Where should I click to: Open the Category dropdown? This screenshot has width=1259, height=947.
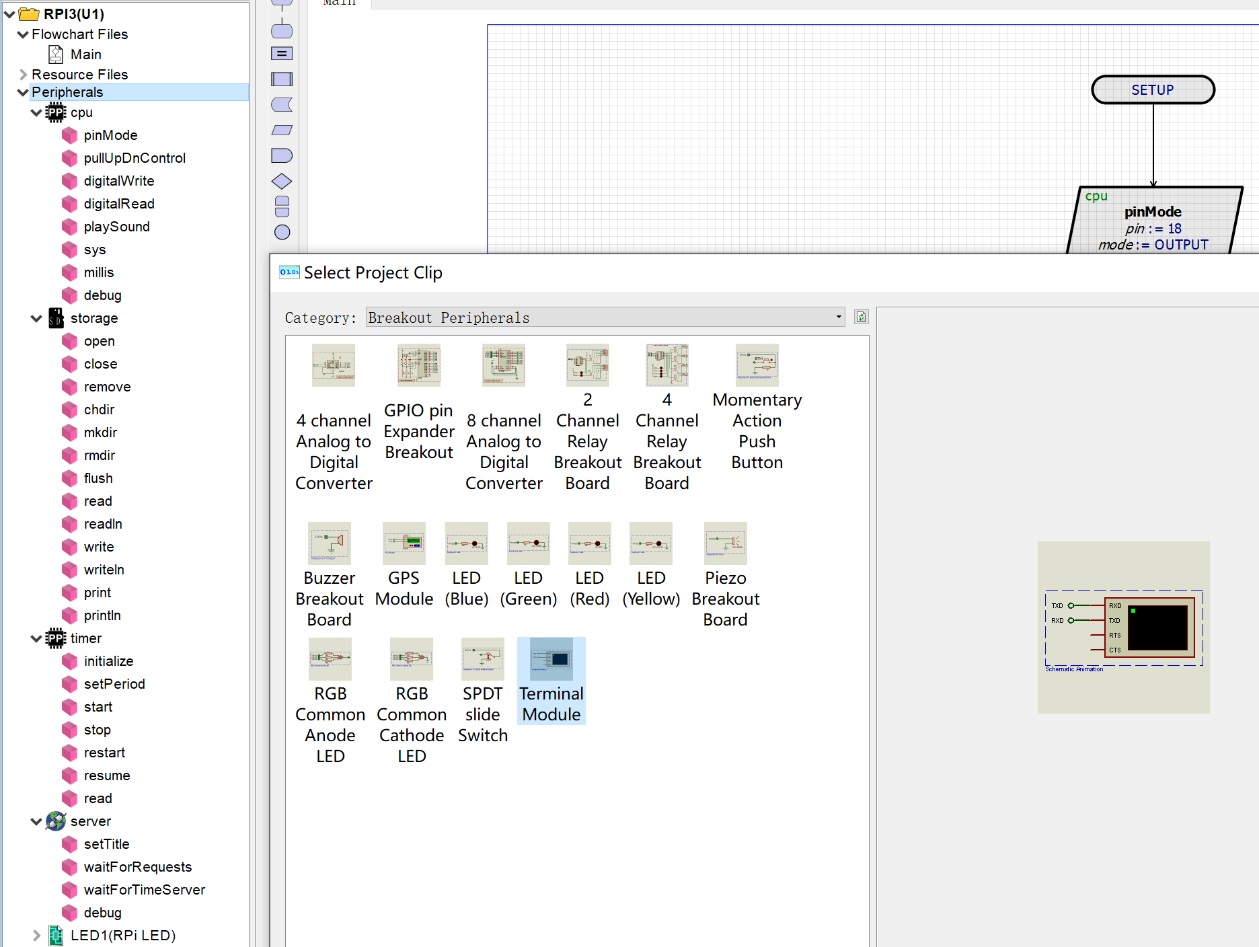coord(605,317)
